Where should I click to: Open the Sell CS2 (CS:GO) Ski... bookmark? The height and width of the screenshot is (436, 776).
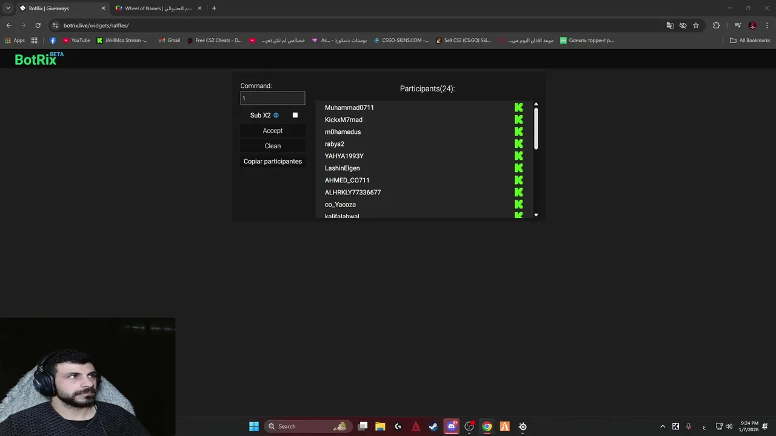click(x=463, y=41)
